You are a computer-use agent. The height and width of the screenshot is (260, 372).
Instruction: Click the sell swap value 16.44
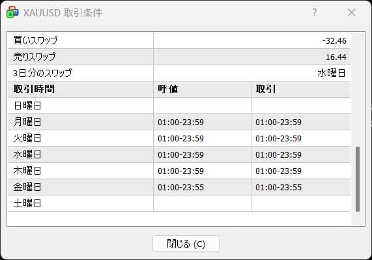click(336, 57)
